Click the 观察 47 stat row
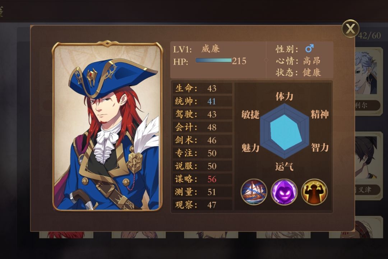This screenshot has width=388, height=259. pos(202,205)
